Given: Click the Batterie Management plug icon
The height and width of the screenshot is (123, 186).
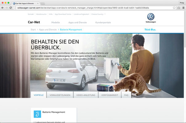Looking at the screenshot, I should tap(37, 114).
